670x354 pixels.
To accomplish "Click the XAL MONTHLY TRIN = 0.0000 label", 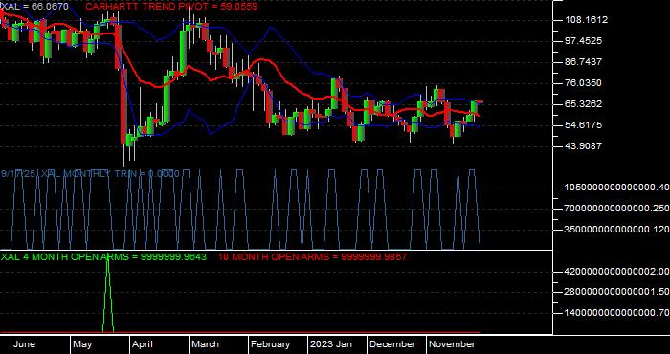I will coord(110,174).
